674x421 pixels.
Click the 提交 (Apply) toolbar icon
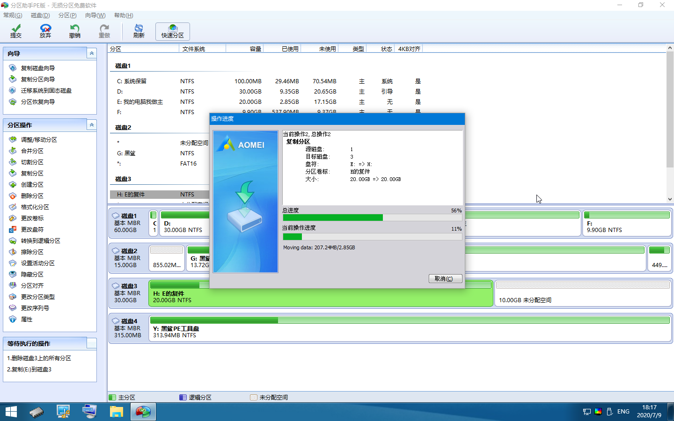pos(16,31)
